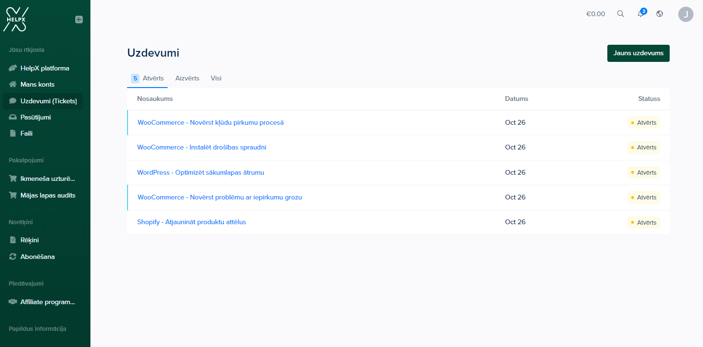Click the HelpX logo in sidebar
Viewport: 703px width, 347px height.
tap(15, 20)
